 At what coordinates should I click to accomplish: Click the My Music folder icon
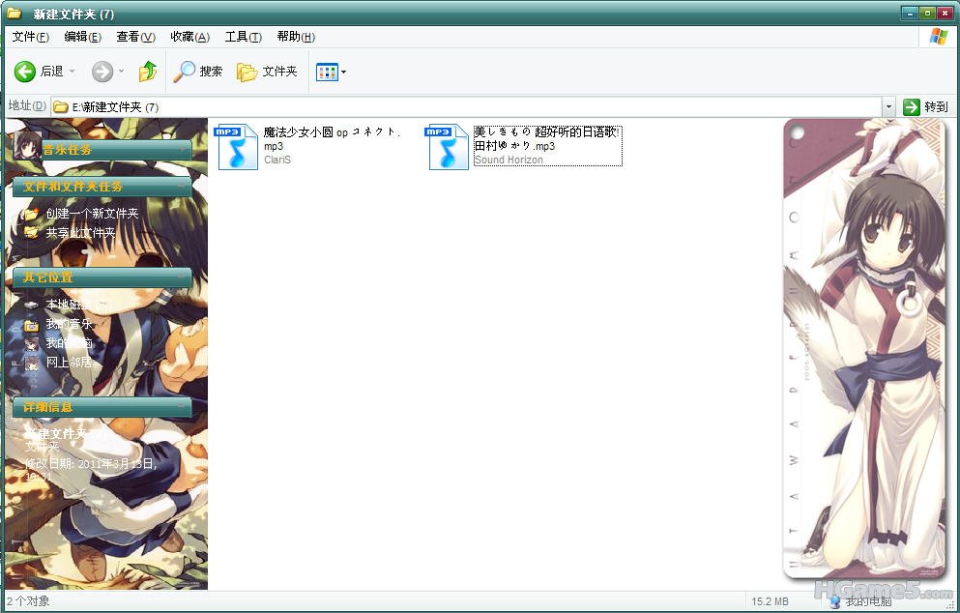(x=31, y=324)
